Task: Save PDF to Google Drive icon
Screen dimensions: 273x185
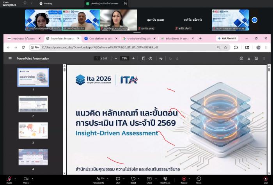Action: pos(241,59)
